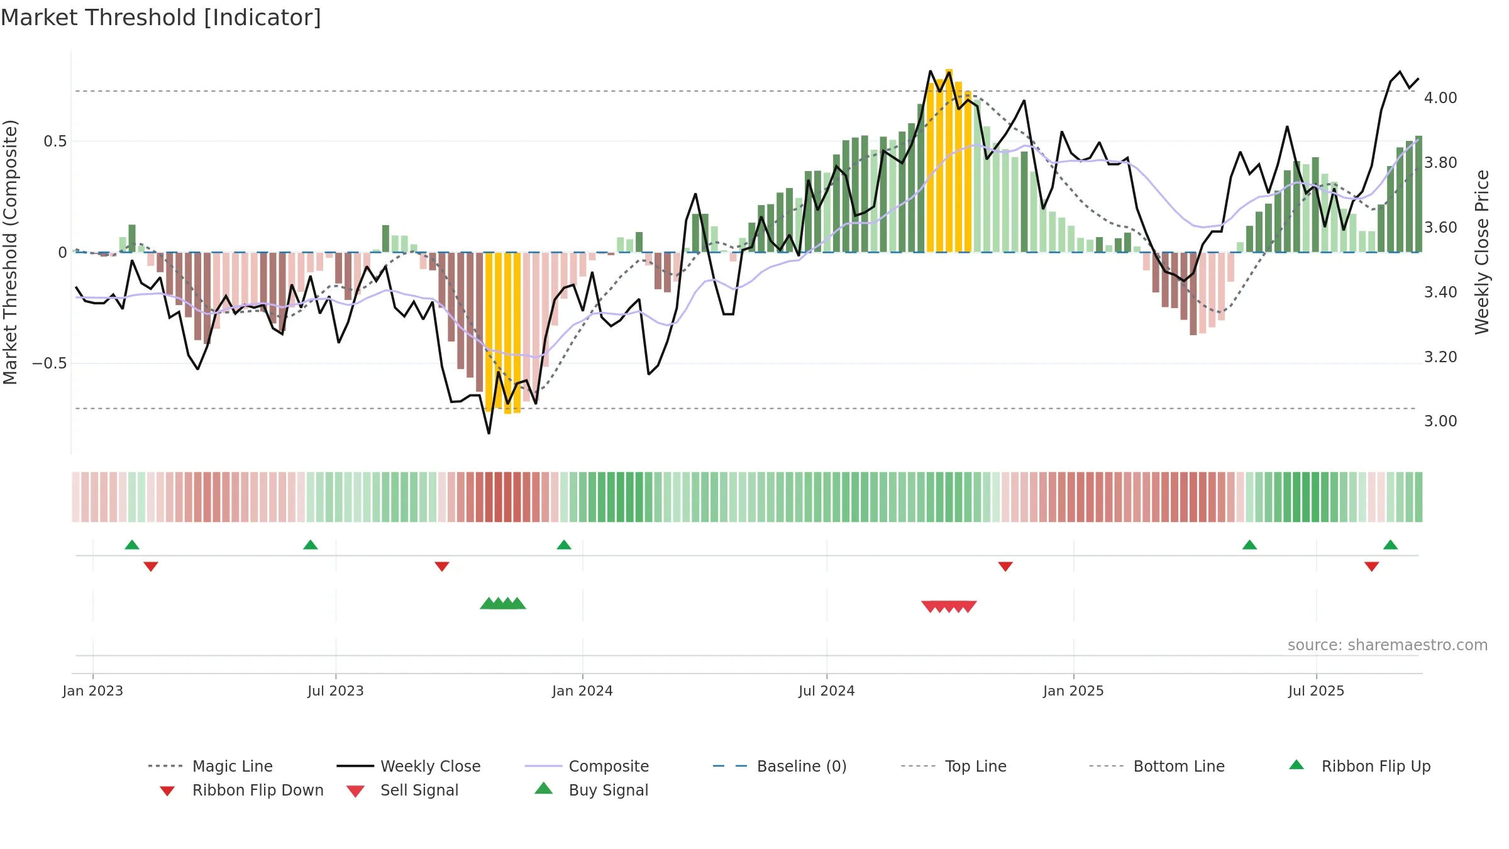Click the last ribbon flip up marker in 2025
This screenshot has width=1509, height=849.
click(x=1391, y=545)
